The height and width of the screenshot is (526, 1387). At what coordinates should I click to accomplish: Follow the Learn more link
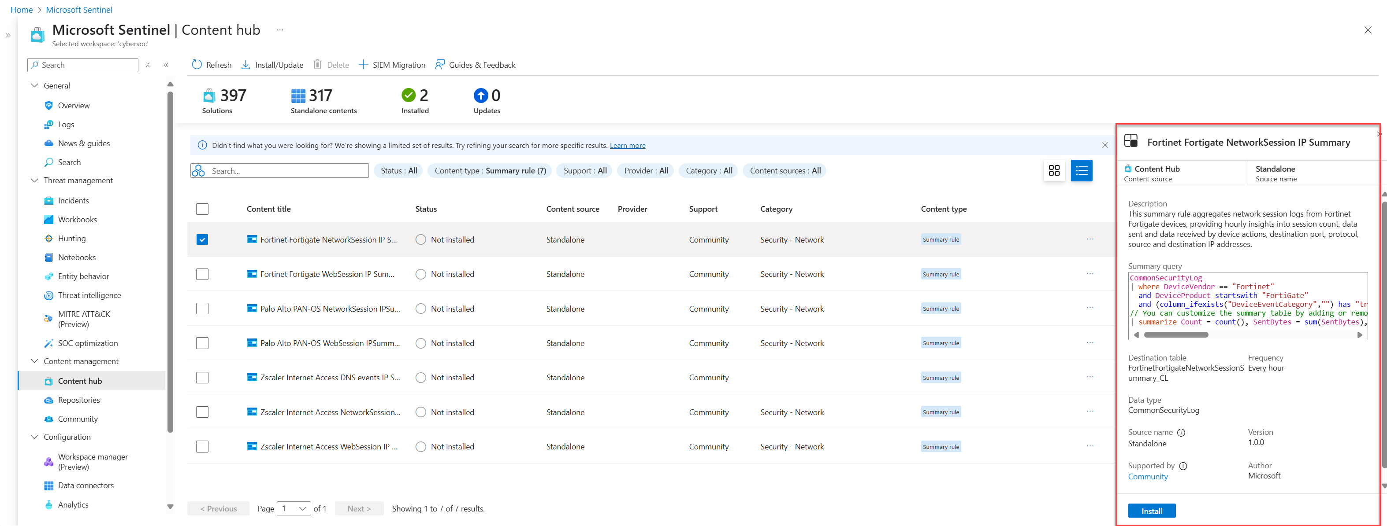pos(627,145)
